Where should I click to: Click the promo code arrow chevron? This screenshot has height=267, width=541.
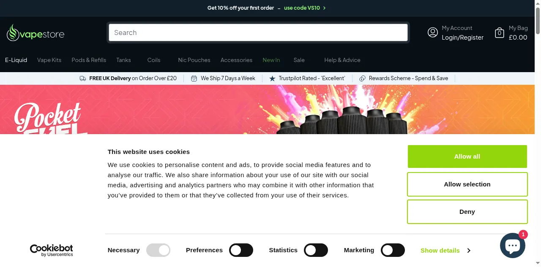(324, 8)
